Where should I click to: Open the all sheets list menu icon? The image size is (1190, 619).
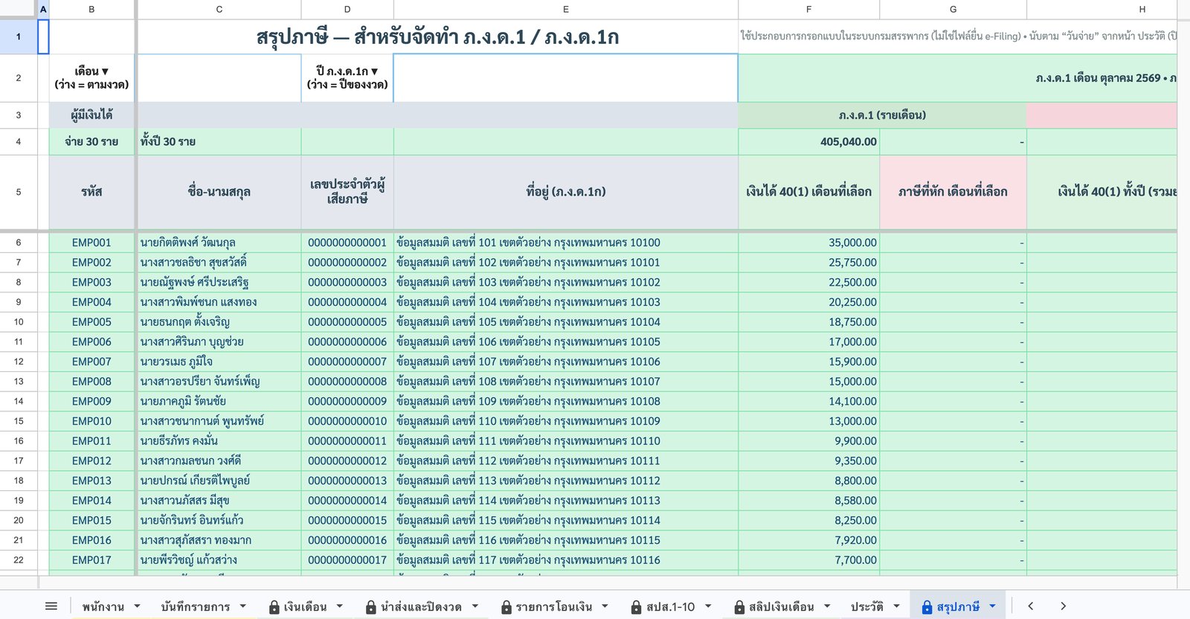(x=51, y=606)
